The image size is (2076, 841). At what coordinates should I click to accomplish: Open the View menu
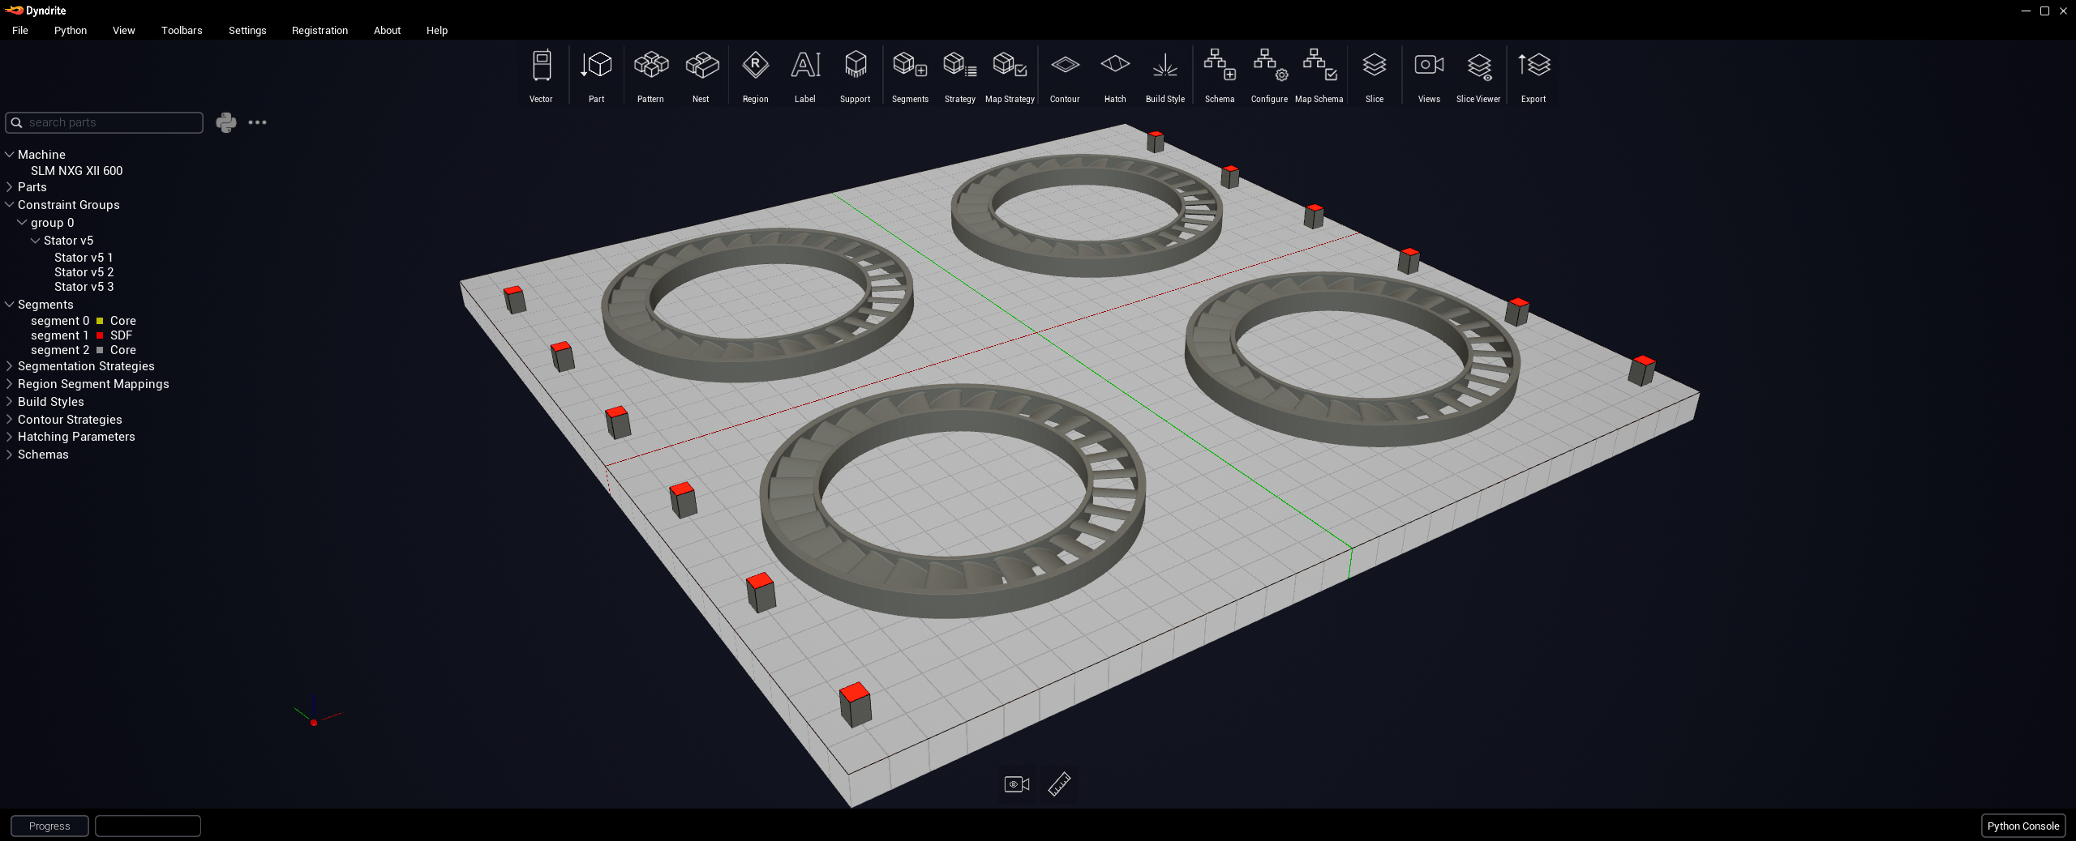coord(124,30)
